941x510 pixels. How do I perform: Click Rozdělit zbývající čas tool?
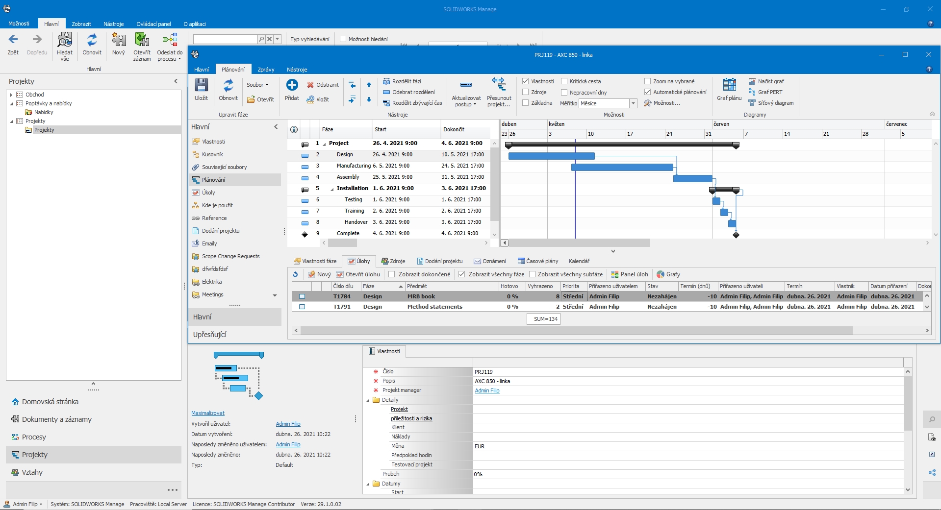click(412, 103)
